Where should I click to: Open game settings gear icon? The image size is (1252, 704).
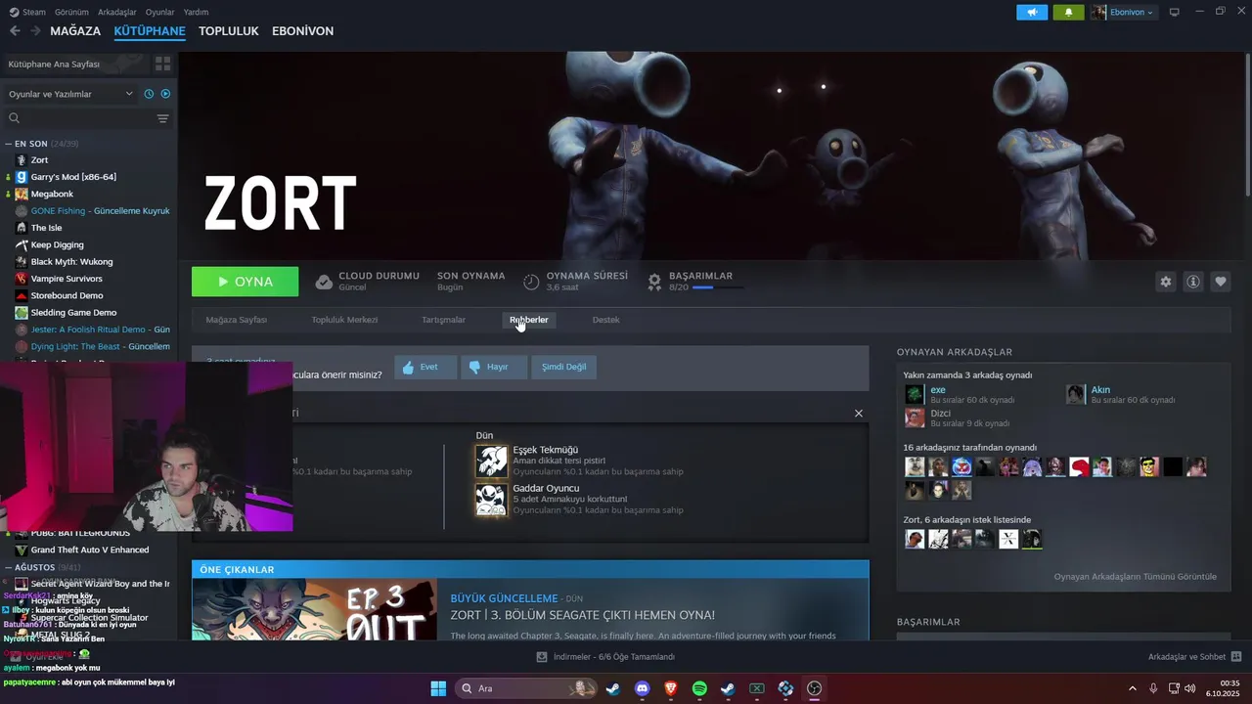click(1165, 282)
